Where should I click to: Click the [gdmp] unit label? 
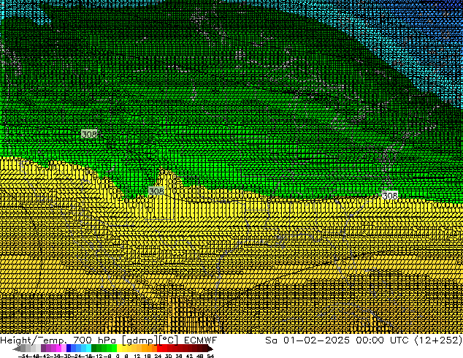pyautogui.click(x=140, y=340)
